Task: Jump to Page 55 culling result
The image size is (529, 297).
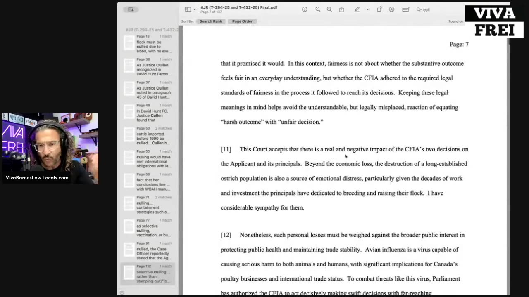Action: pos(148,159)
